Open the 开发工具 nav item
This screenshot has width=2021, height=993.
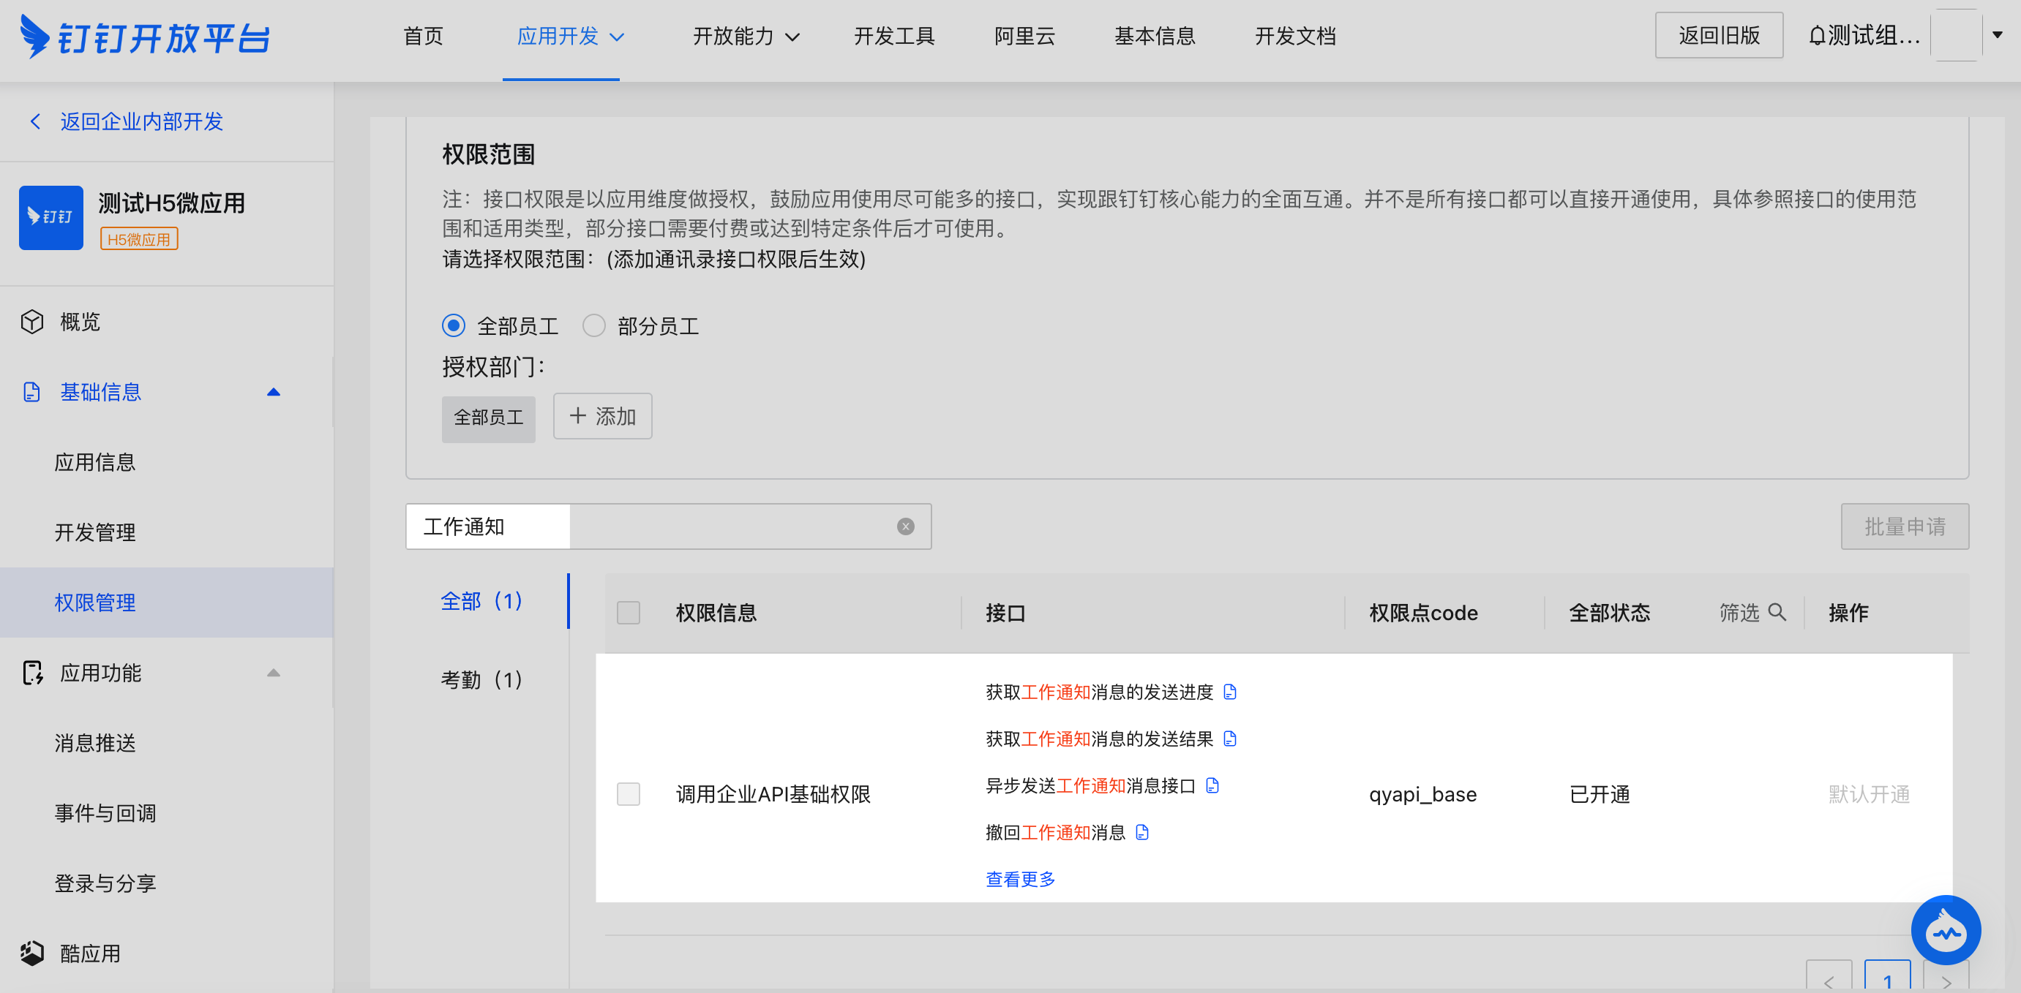point(894,36)
